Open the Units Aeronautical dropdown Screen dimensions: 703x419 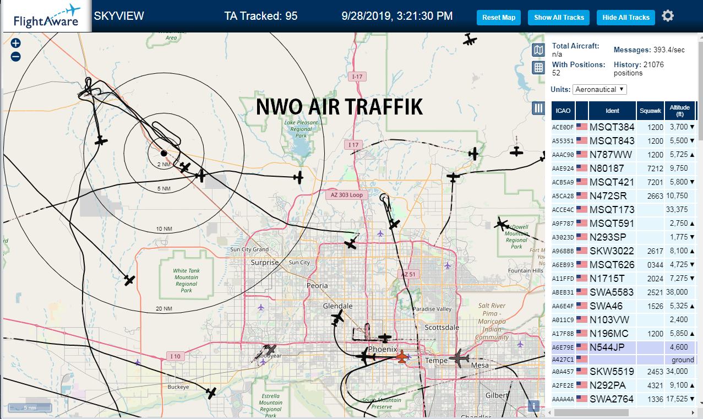pos(600,89)
